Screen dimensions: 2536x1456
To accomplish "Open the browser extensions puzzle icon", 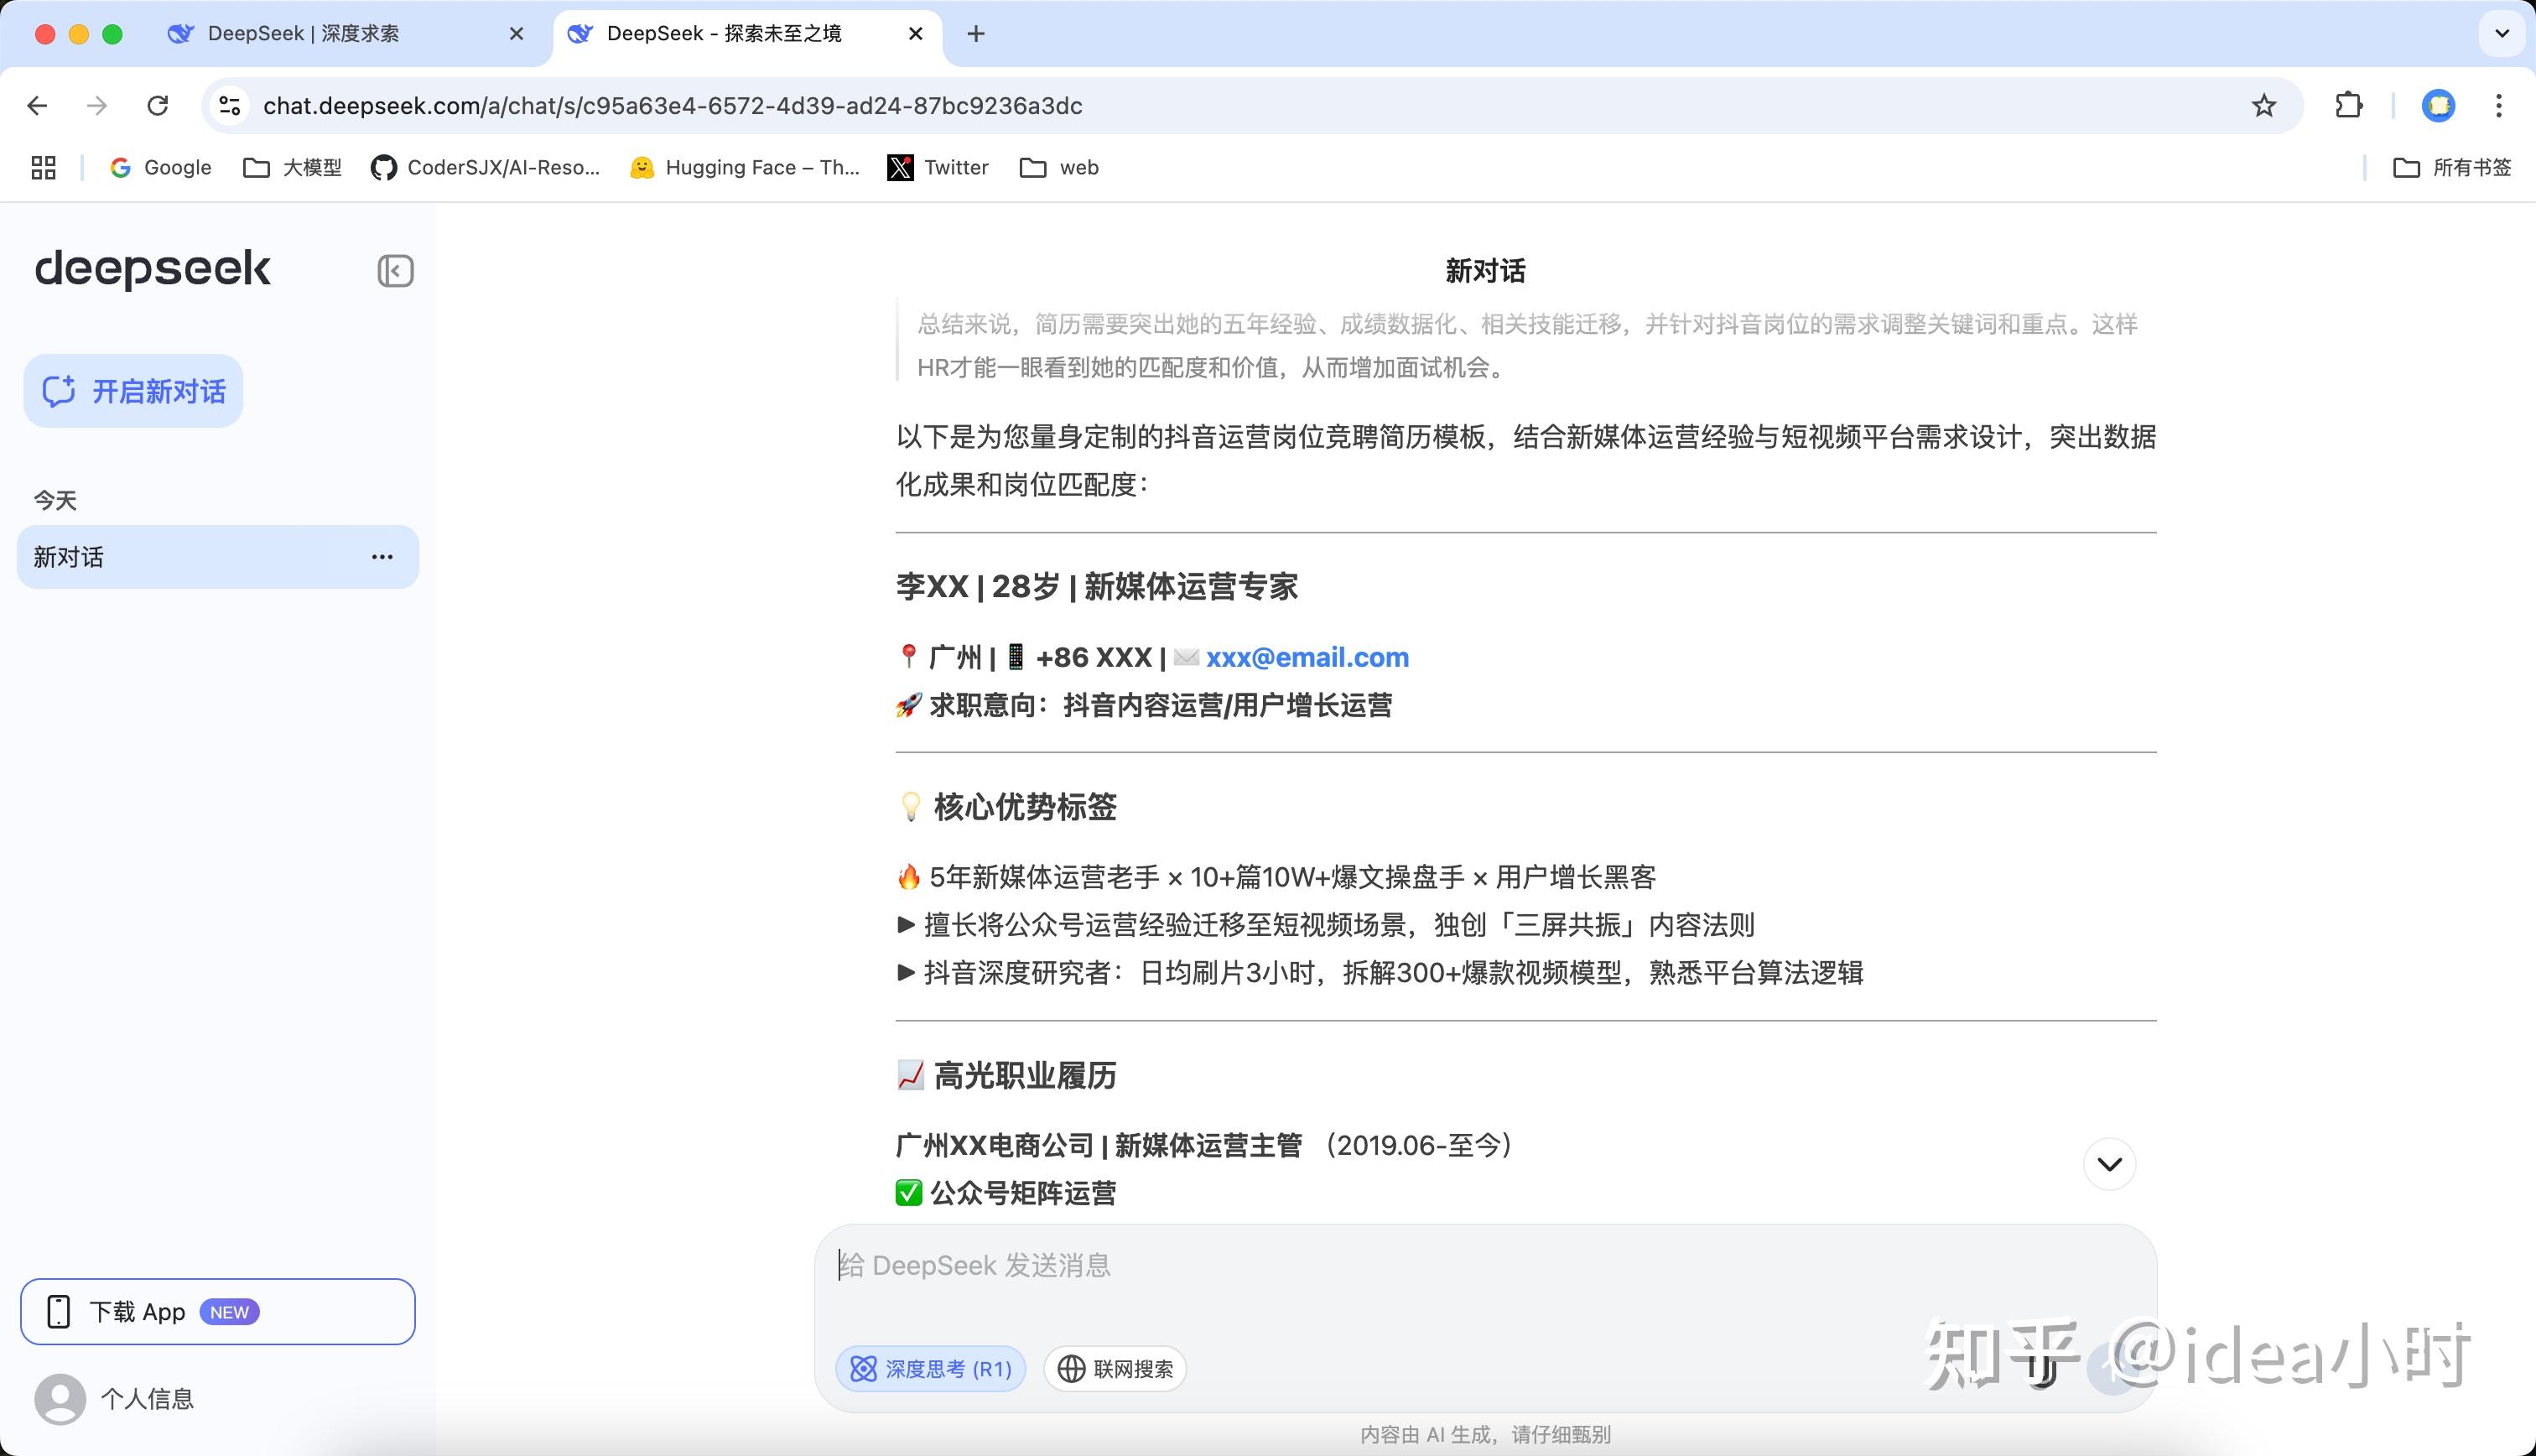I will (x=2348, y=106).
